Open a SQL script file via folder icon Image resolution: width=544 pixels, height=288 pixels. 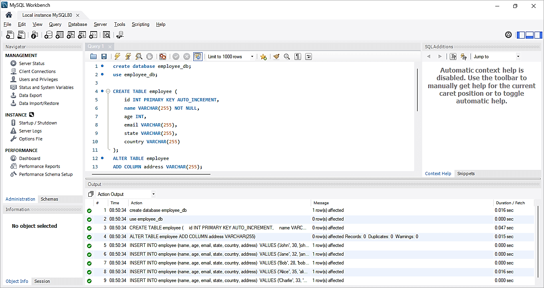click(93, 57)
